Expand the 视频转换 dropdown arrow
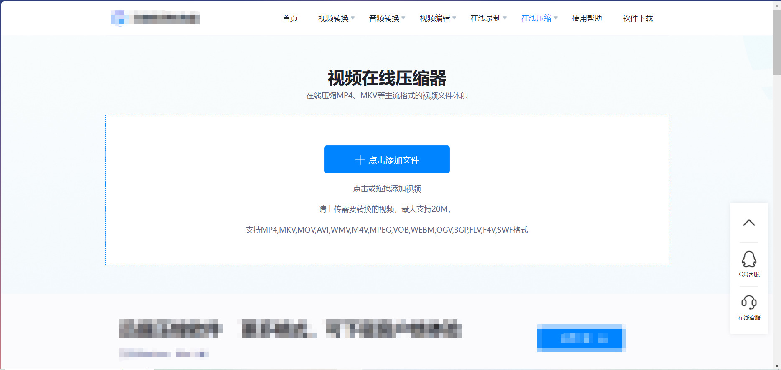Viewport: 781px width, 370px height. coord(353,18)
